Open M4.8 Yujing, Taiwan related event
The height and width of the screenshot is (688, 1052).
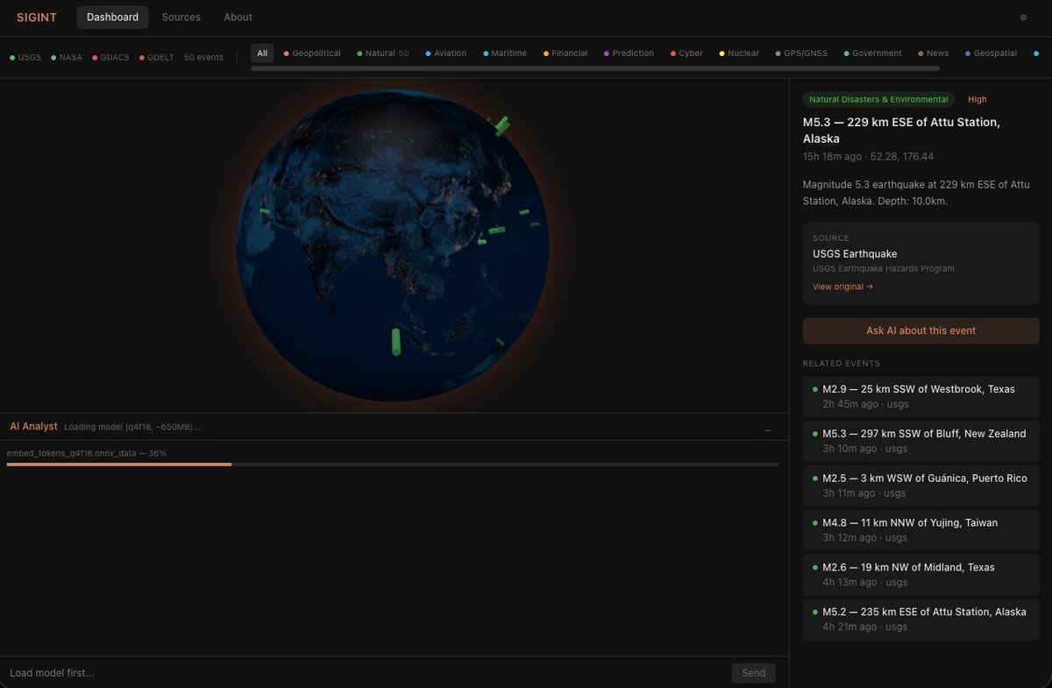click(920, 530)
